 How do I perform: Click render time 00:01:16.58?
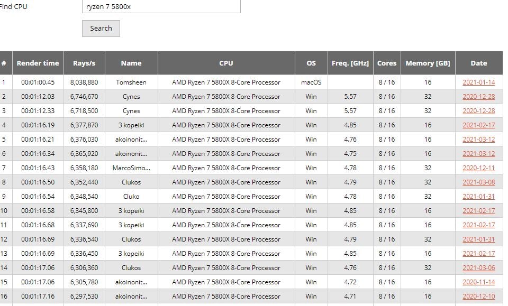pyautogui.click(x=38, y=210)
